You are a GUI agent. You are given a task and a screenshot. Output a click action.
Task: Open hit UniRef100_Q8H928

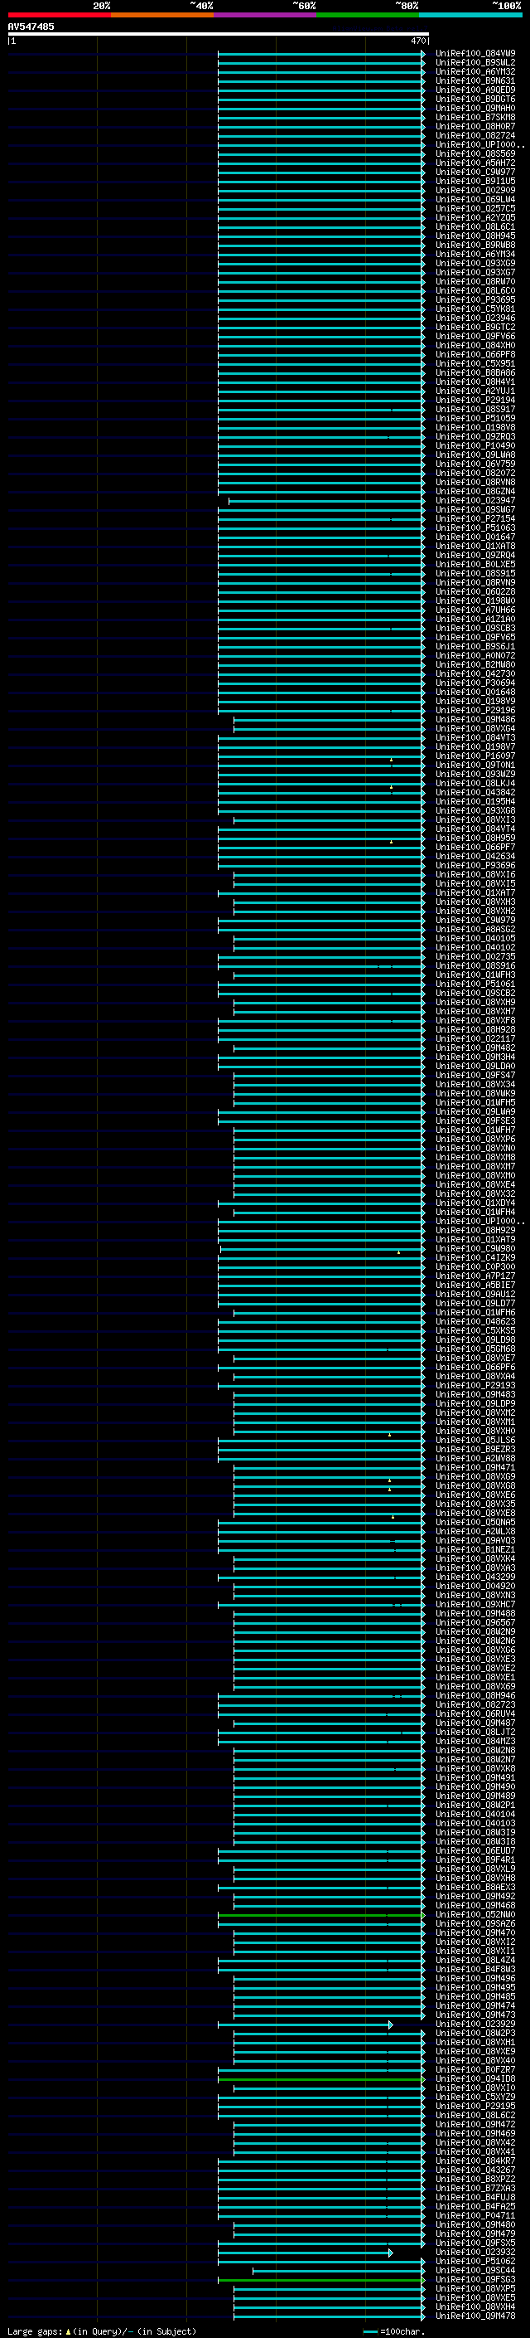tap(475, 1029)
